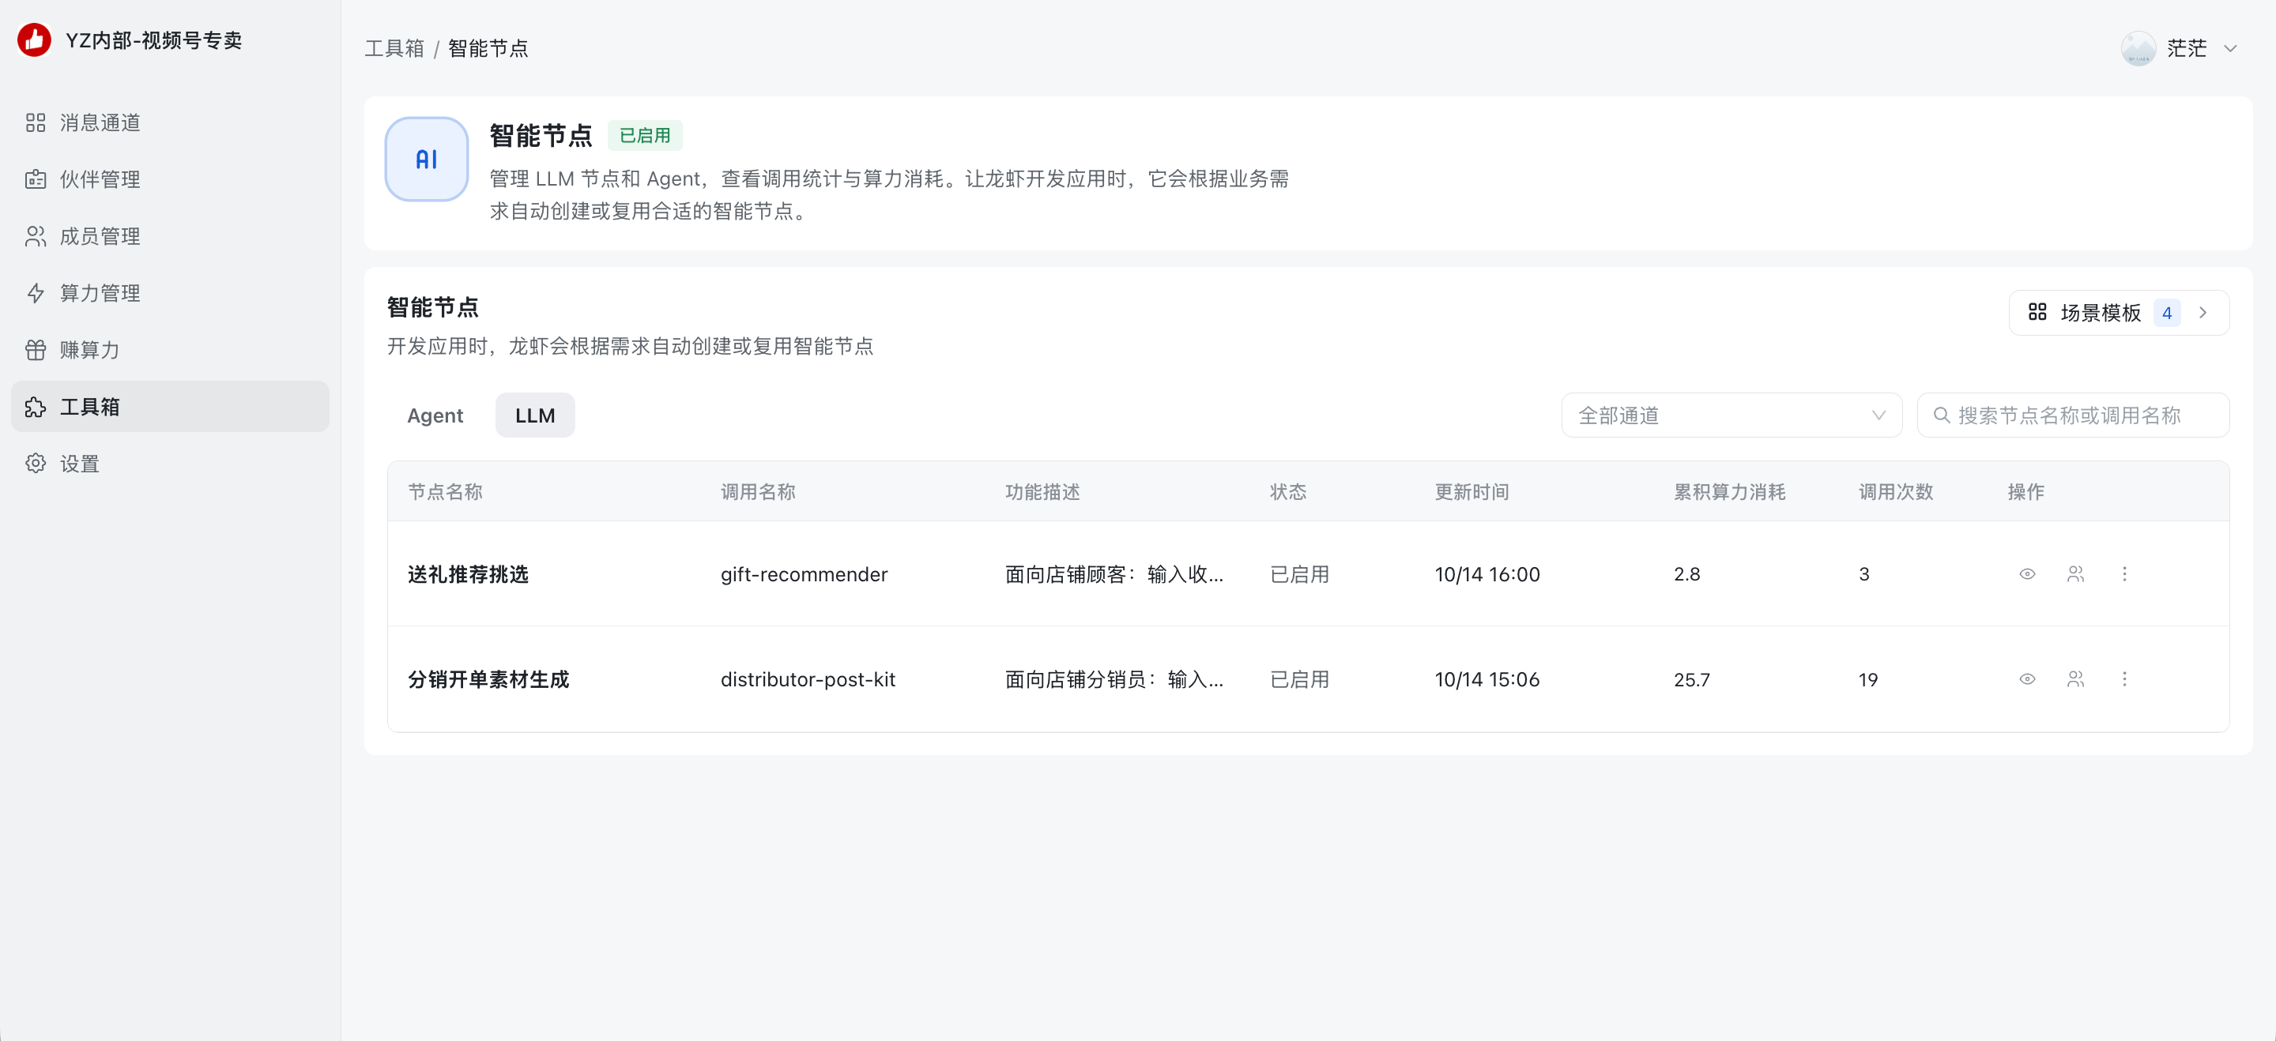
Task: Open node 送礼推荐挑选
Action: [467, 574]
